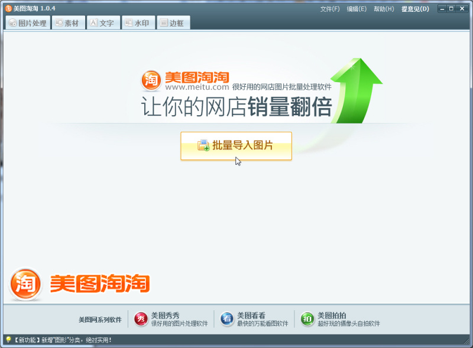Click the lightbulb tip icon in status bar
Screen dimensions: 473x348
pyautogui.click(x=8, y=340)
